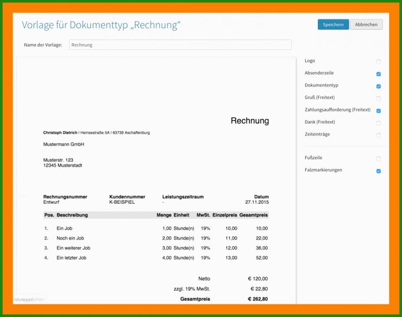The width and height of the screenshot is (402, 317).
Task: Click the 'Kundennummer' label
Action: (127, 197)
